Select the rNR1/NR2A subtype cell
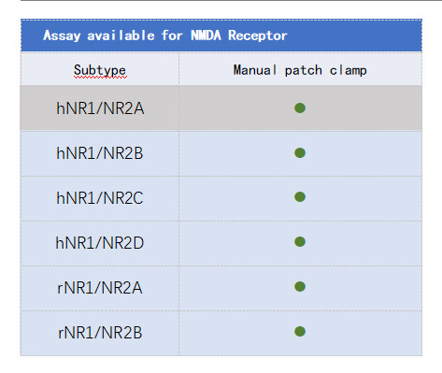Viewport: 442px width, 373px height. 100,288
